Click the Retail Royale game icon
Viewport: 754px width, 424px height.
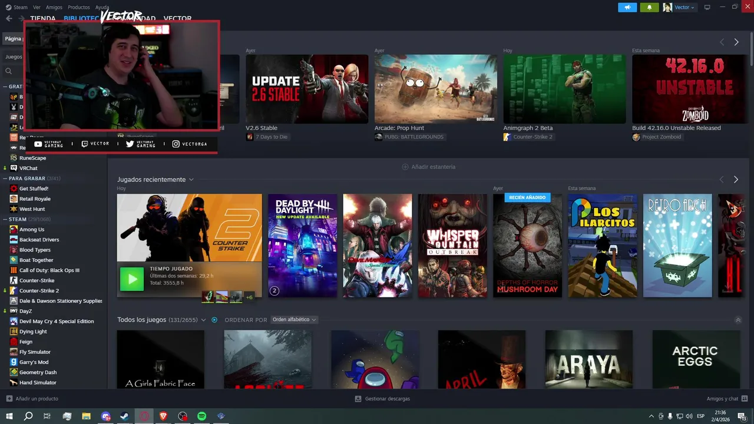point(14,198)
